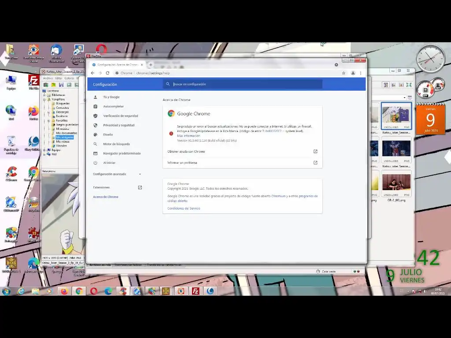
Task: Click the Chromium link
Action: 278,196
